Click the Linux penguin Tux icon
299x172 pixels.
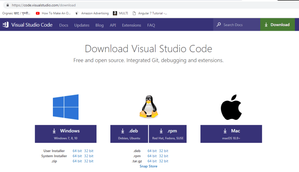(x=148, y=107)
